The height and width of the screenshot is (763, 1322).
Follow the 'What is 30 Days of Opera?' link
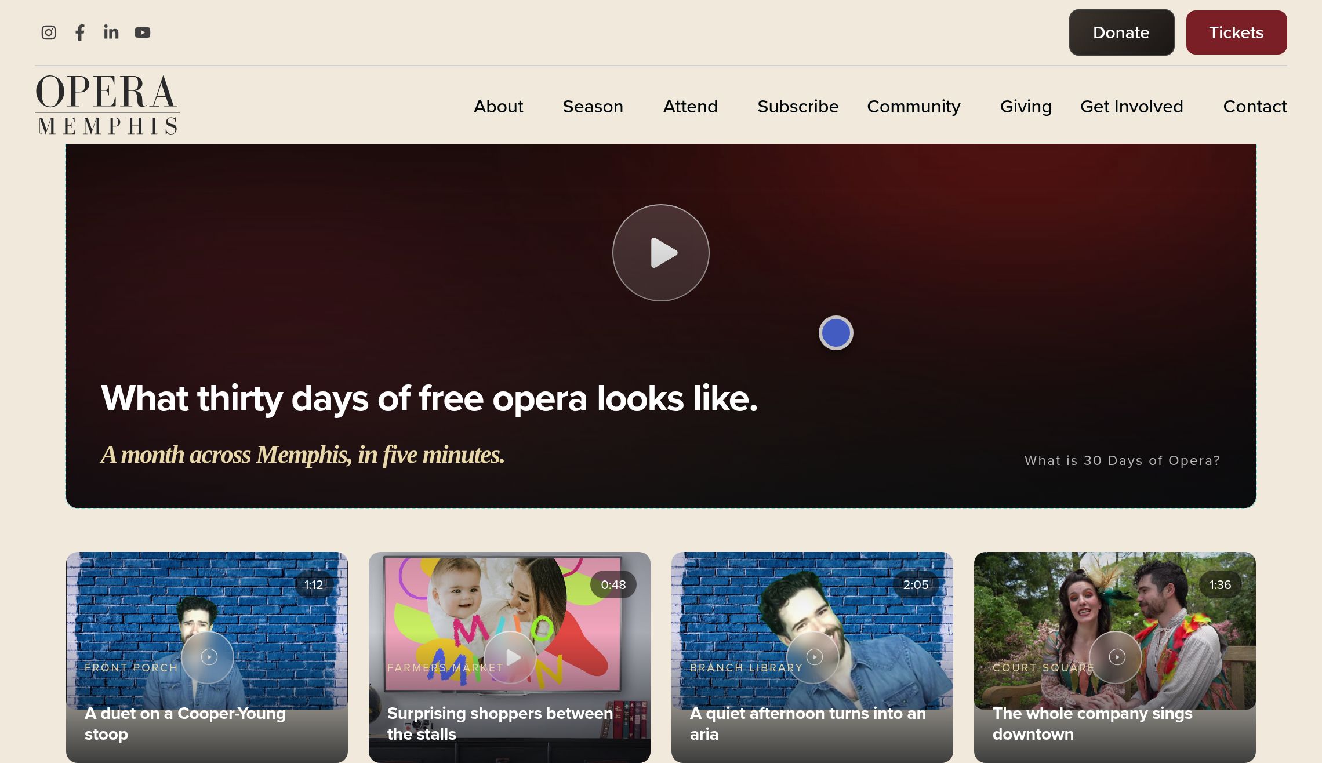point(1122,460)
